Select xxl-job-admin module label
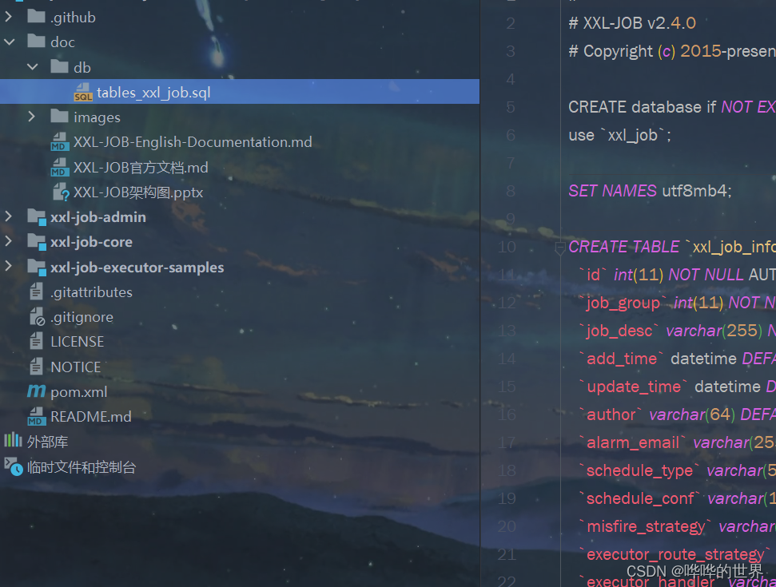Image resolution: width=776 pixels, height=587 pixels. [98, 217]
